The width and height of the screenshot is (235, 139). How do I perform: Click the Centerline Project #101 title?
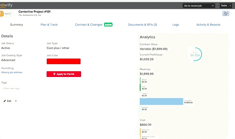35,11
